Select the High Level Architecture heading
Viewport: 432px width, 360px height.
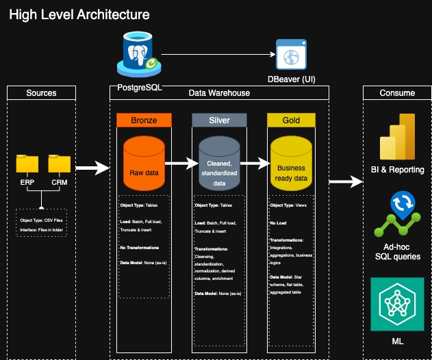pos(79,14)
